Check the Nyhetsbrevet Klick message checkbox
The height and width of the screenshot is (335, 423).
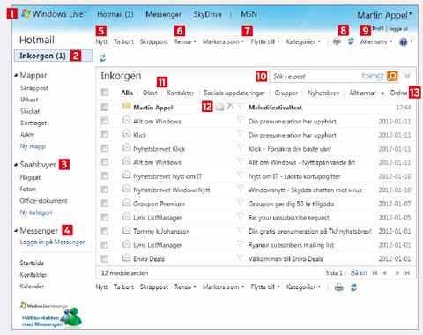pyautogui.click(x=105, y=148)
